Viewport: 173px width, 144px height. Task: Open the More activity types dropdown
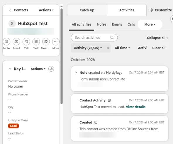[x=150, y=24]
